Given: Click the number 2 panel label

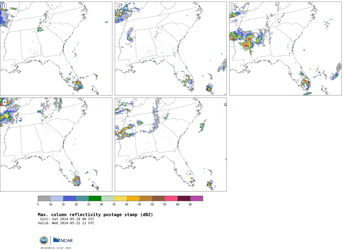Looking at the screenshot, I should (119, 6).
